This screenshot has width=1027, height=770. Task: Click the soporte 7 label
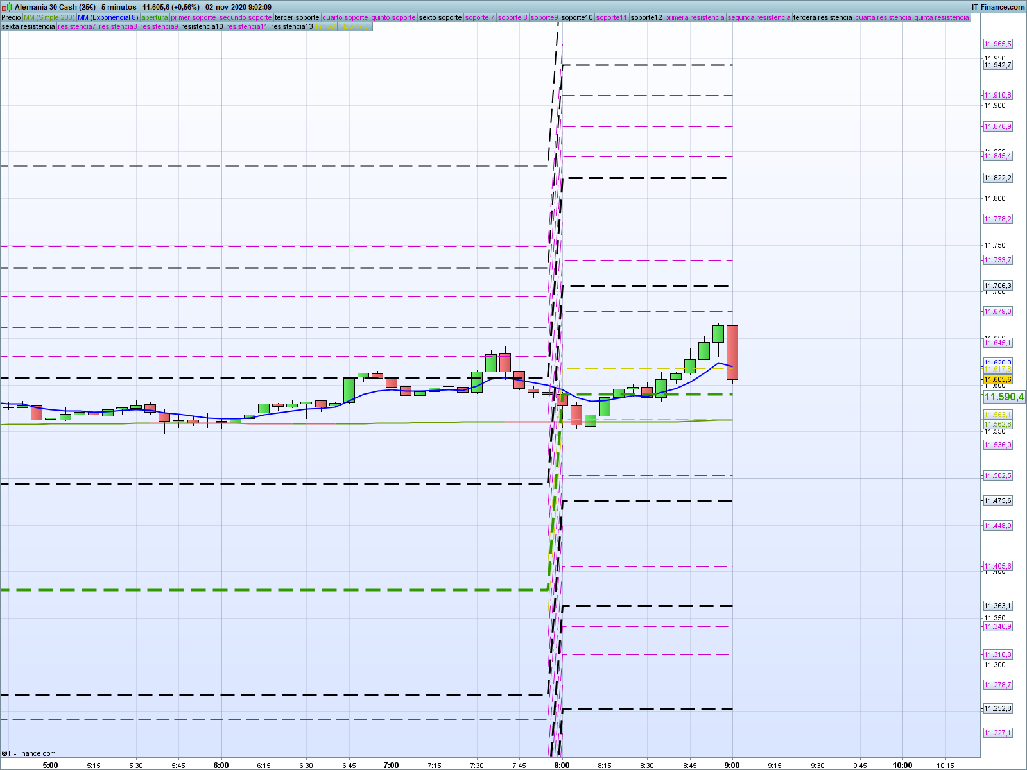[479, 17]
